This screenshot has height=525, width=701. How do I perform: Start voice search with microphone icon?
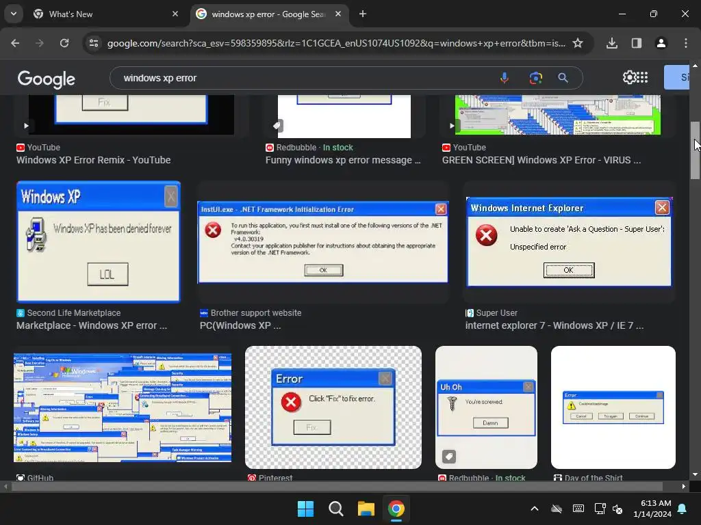[x=505, y=78]
